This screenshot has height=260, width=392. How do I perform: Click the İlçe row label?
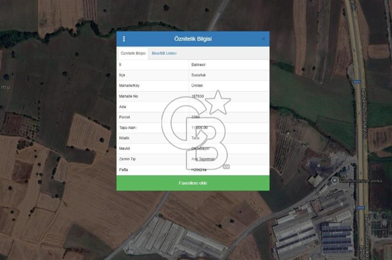click(x=122, y=75)
